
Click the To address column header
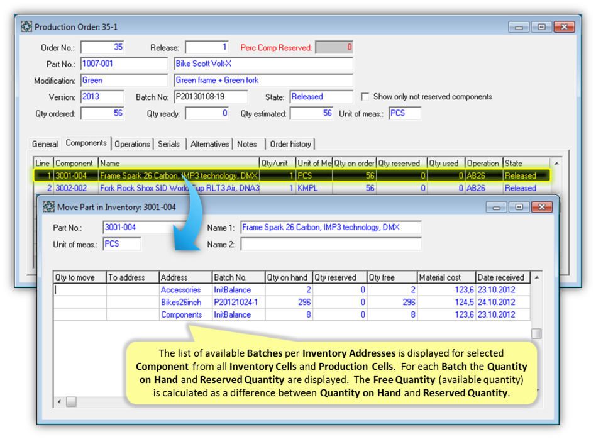coord(132,277)
